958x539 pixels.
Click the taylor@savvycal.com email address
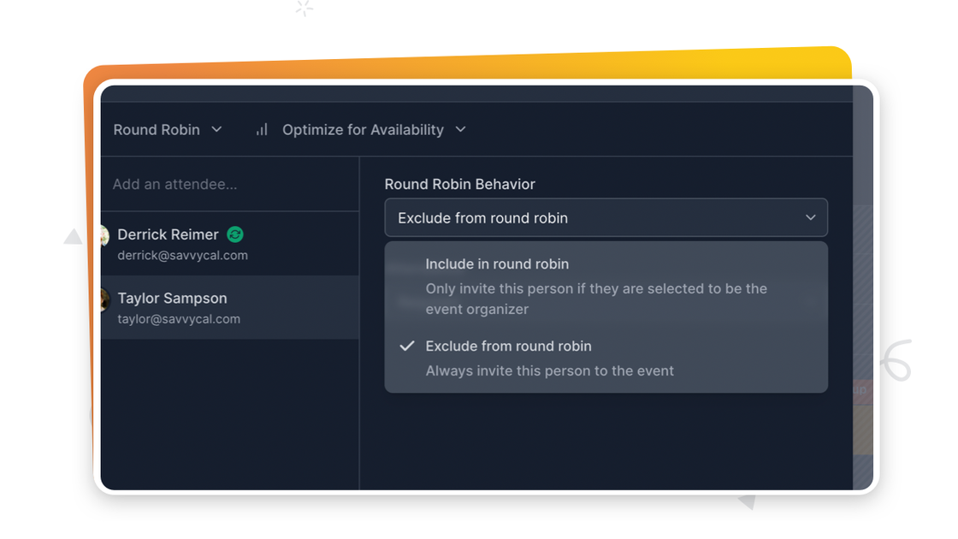click(179, 319)
